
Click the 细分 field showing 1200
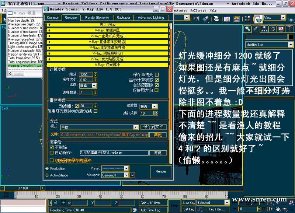coord(86,75)
